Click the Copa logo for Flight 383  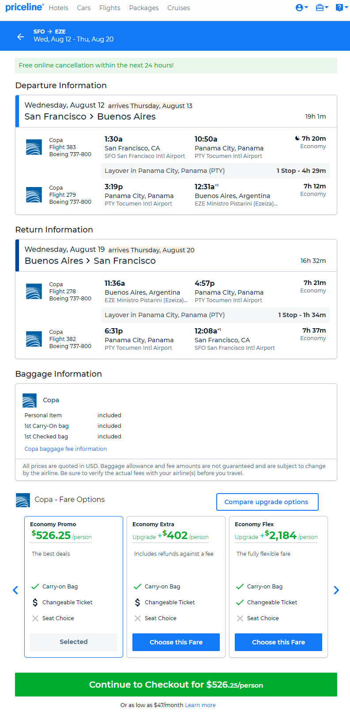click(x=34, y=147)
